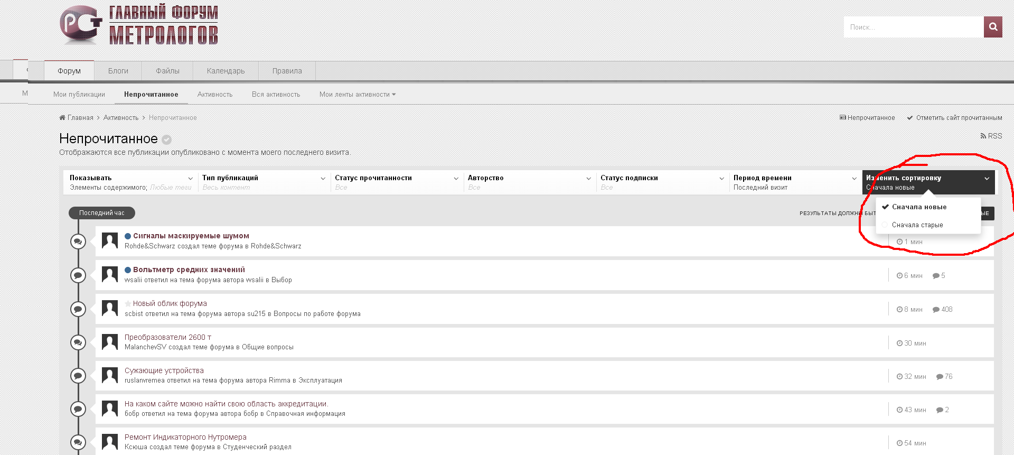1014x455 pixels.
Task: Select the Сначала старые sort option
Action: (x=917, y=225)
